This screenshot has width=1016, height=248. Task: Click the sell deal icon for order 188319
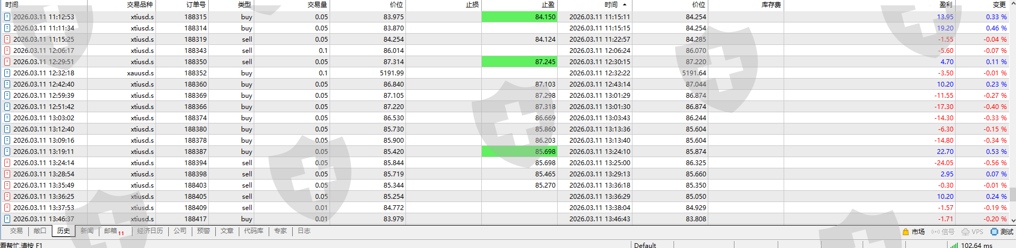point(7,40)
